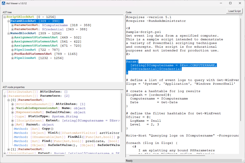Viewport: 245px width, 163px height.
Task: Expand the PipelineAst [722 - 787] node
Action: tap(13, 49)
